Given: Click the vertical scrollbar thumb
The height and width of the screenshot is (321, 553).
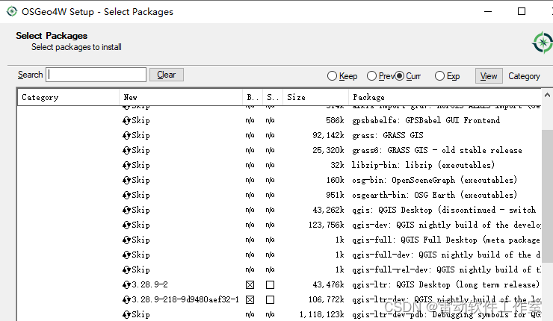Looking at the screenshot, I should [x=547, y=196].
